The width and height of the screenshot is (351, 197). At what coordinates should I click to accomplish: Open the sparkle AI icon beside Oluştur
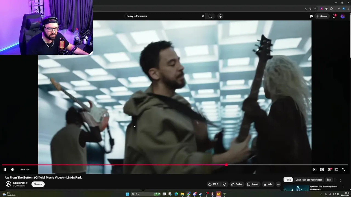click(311, 16)
